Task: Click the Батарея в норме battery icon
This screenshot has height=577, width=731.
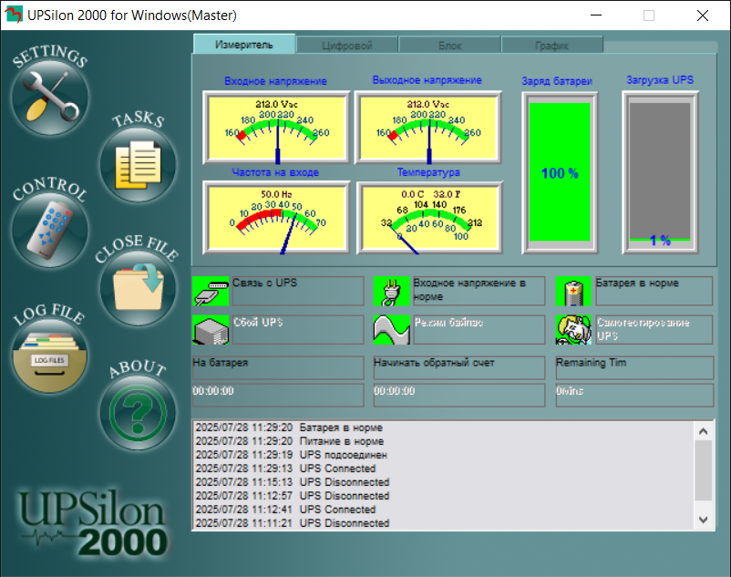Action: point(572,292)
